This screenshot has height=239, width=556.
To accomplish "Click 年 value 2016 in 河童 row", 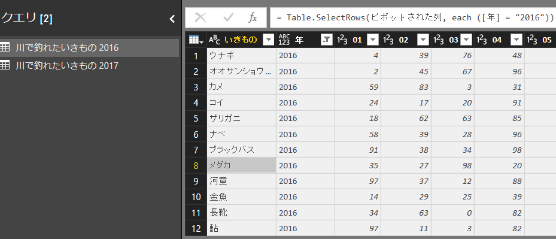I will point(305,181).
